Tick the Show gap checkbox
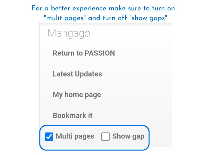The image size is (211, 155). click(x=105, y=137)
